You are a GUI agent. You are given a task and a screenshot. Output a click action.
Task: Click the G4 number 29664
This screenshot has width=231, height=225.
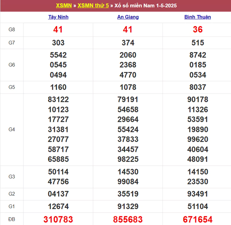[x=128, y=119]
